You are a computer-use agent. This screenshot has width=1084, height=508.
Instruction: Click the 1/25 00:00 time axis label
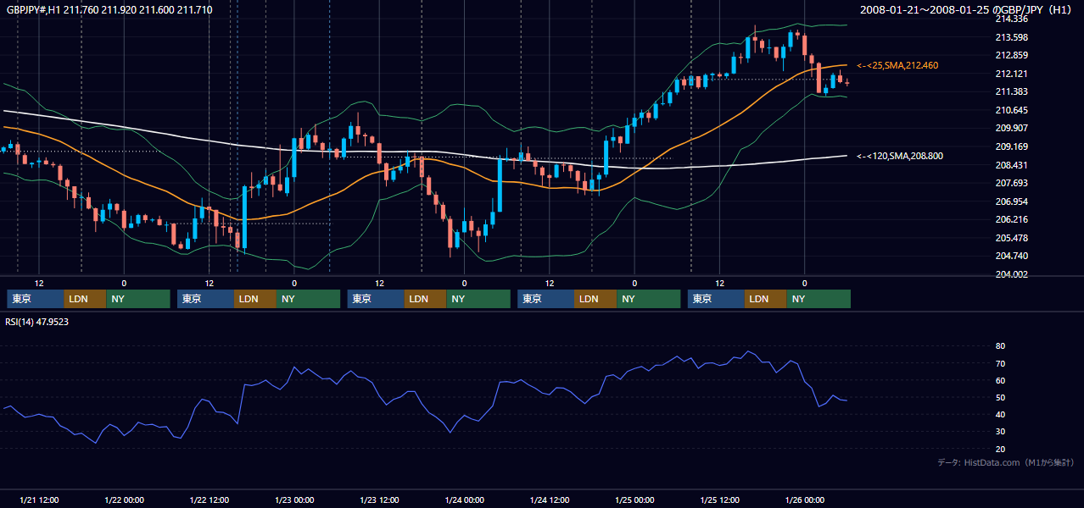[634, 500]
